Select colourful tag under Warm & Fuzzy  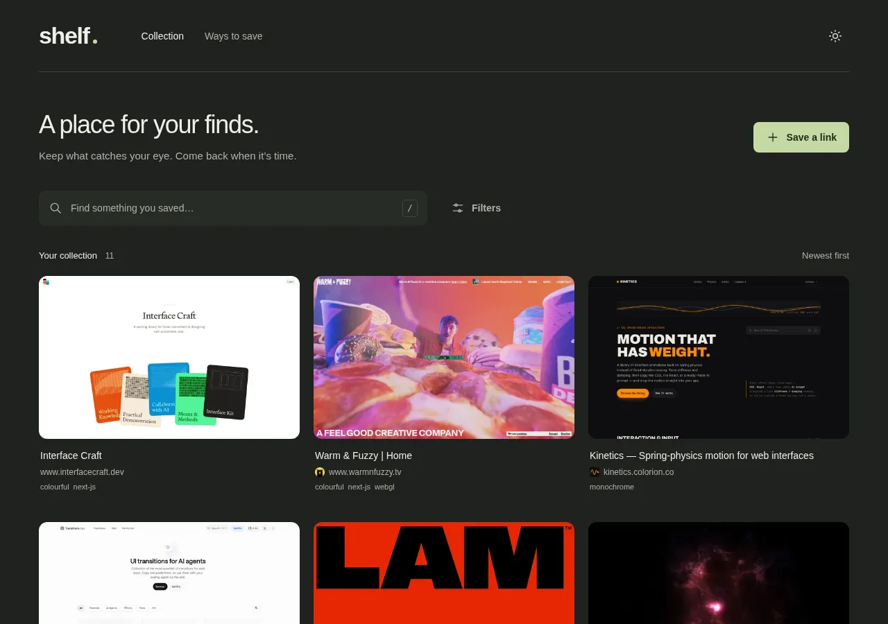[x=330, y=487]
